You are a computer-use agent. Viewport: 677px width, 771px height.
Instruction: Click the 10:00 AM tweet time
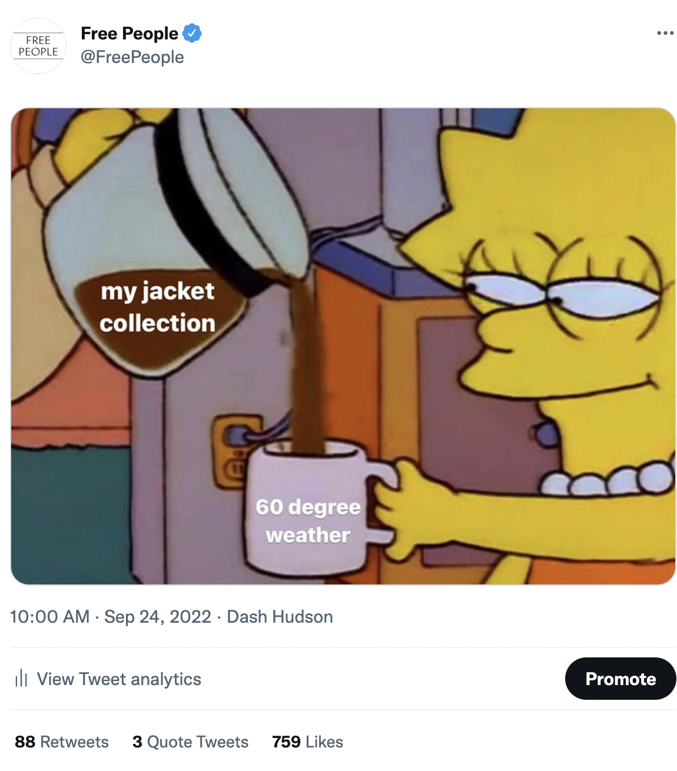(50, 617)
